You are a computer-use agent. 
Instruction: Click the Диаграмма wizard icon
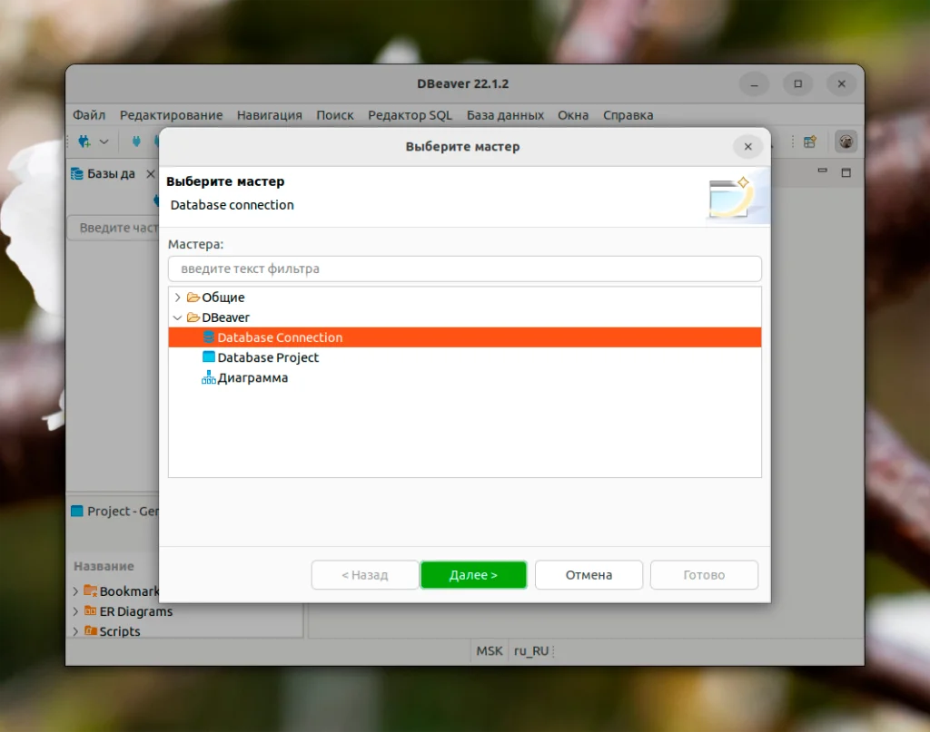click(x=209, y=377)
